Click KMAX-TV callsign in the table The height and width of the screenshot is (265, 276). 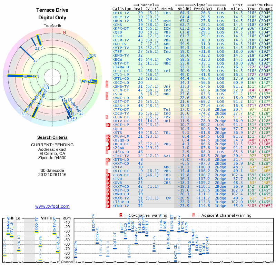point(121,198)
